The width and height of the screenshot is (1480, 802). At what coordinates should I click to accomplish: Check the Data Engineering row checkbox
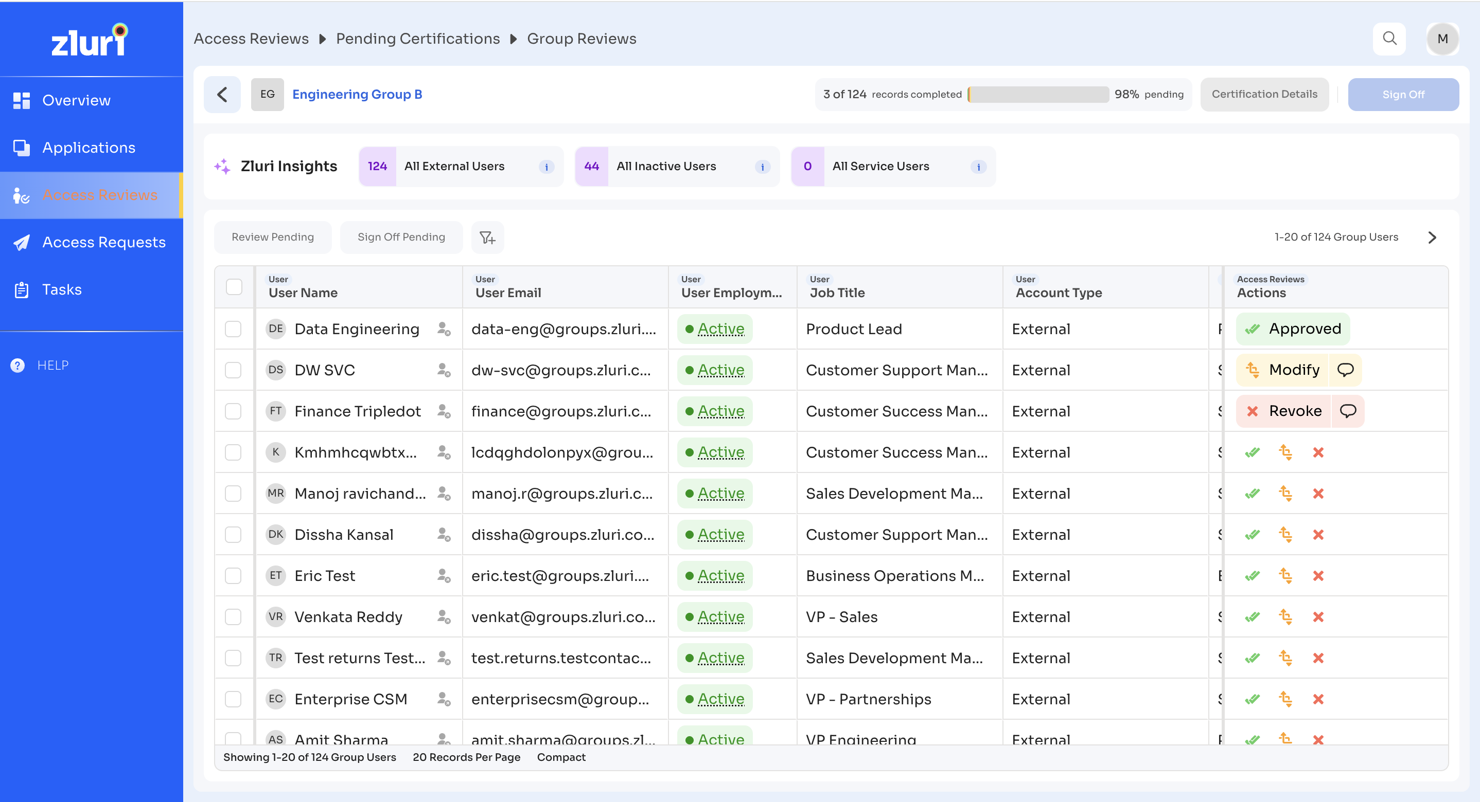(x=233, y=329)
